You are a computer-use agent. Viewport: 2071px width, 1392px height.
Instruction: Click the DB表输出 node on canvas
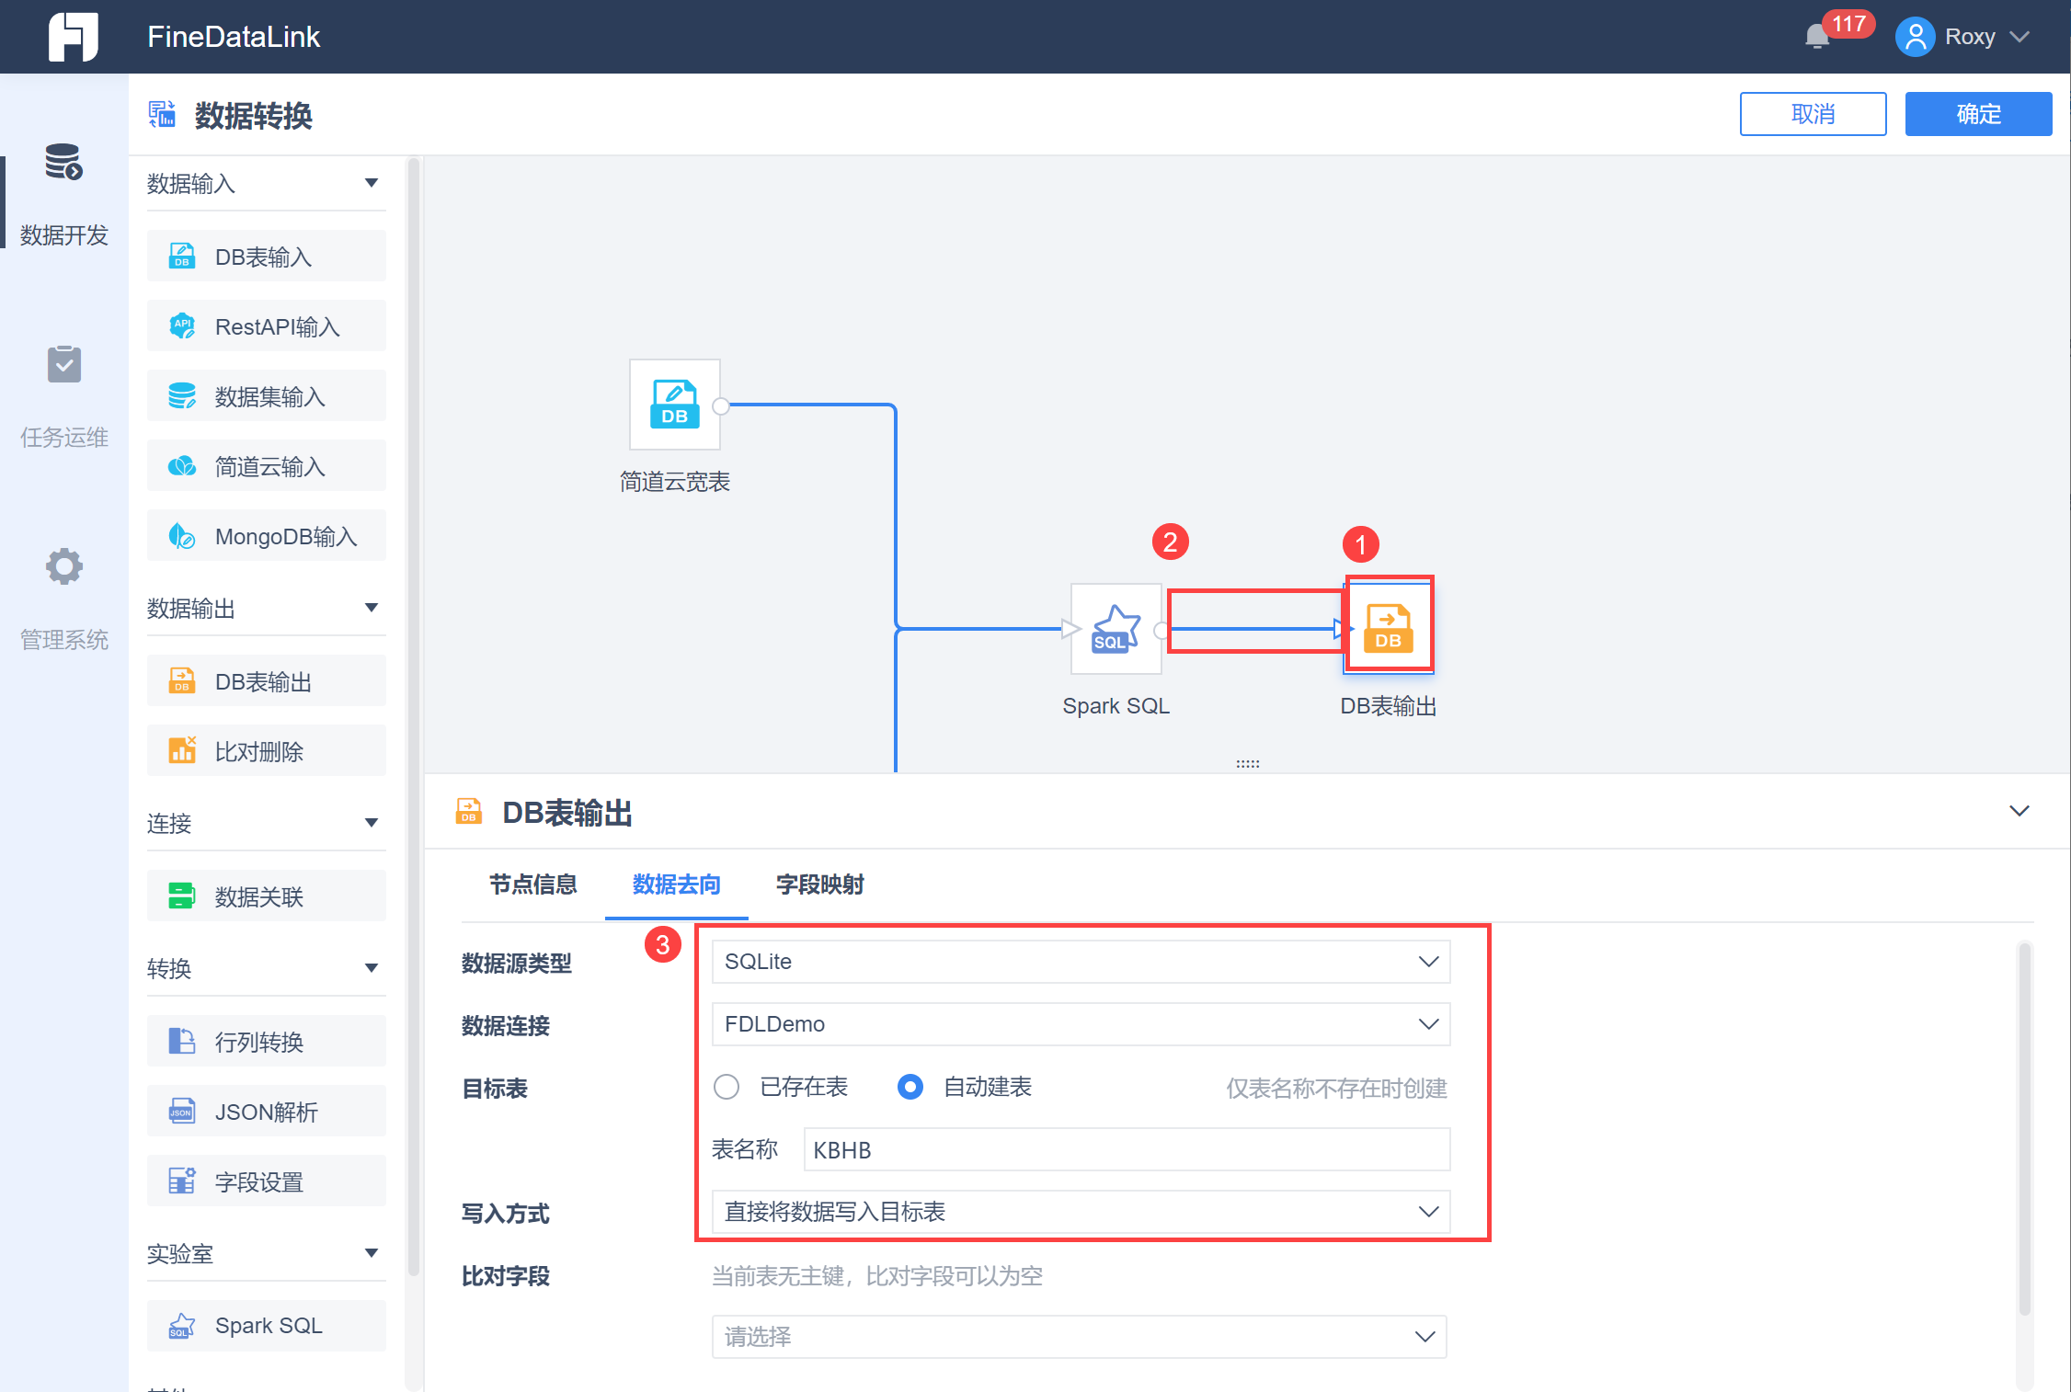(1388, 627)
